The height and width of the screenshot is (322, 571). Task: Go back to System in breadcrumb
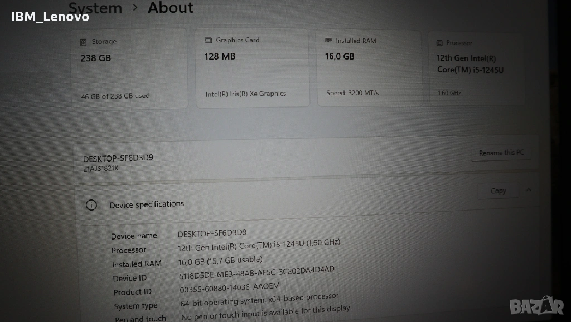(x=96, y=8)
